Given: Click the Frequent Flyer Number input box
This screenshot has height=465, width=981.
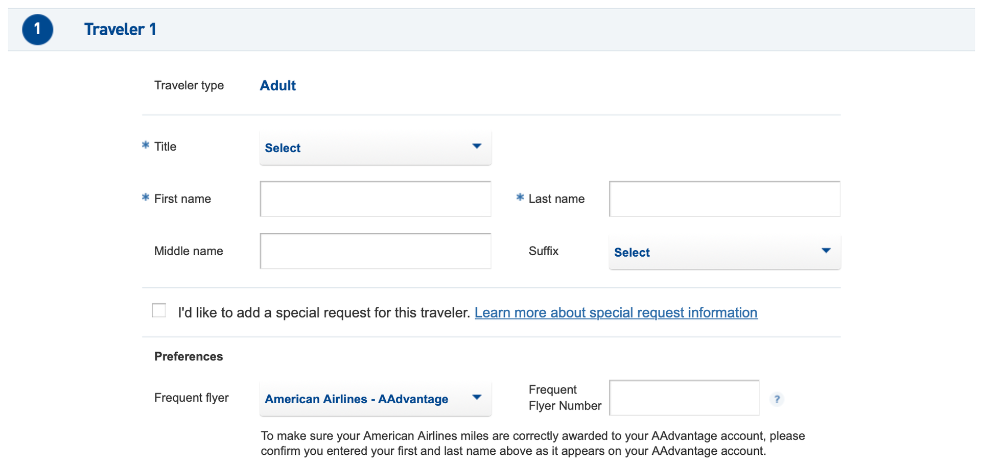Looking at the screenshot, I should pyautogui.click(x=684, y=398).
